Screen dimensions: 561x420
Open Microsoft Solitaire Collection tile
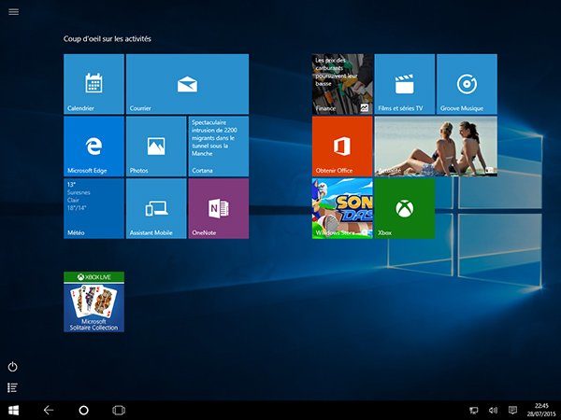(93, 301)
